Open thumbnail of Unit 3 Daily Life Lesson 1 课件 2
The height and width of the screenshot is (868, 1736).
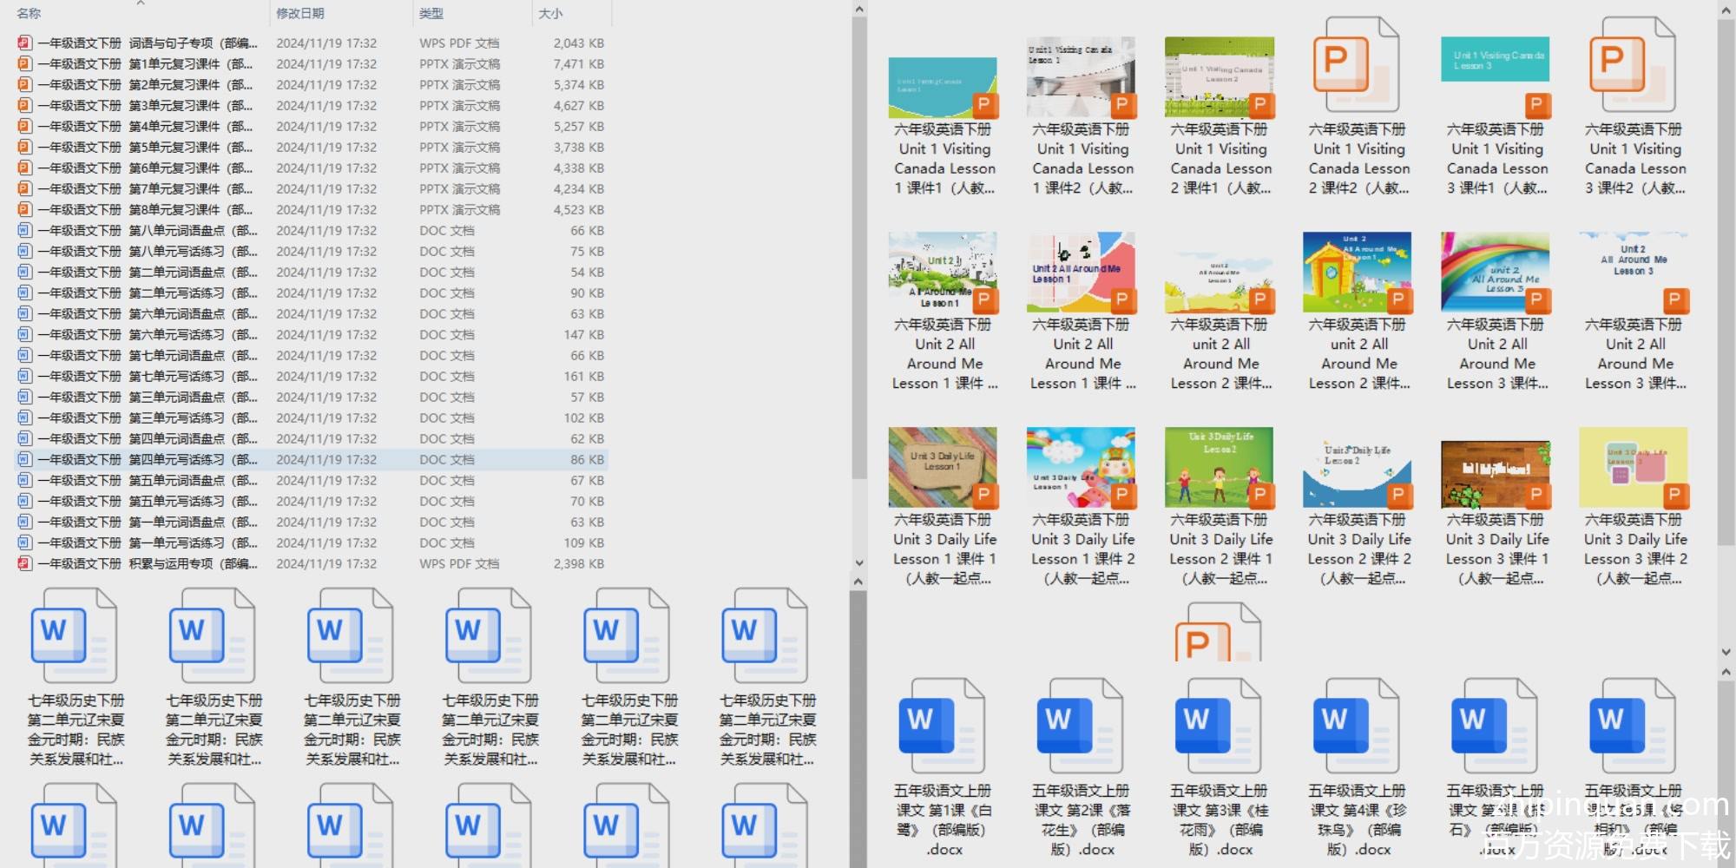[1081, 467]
